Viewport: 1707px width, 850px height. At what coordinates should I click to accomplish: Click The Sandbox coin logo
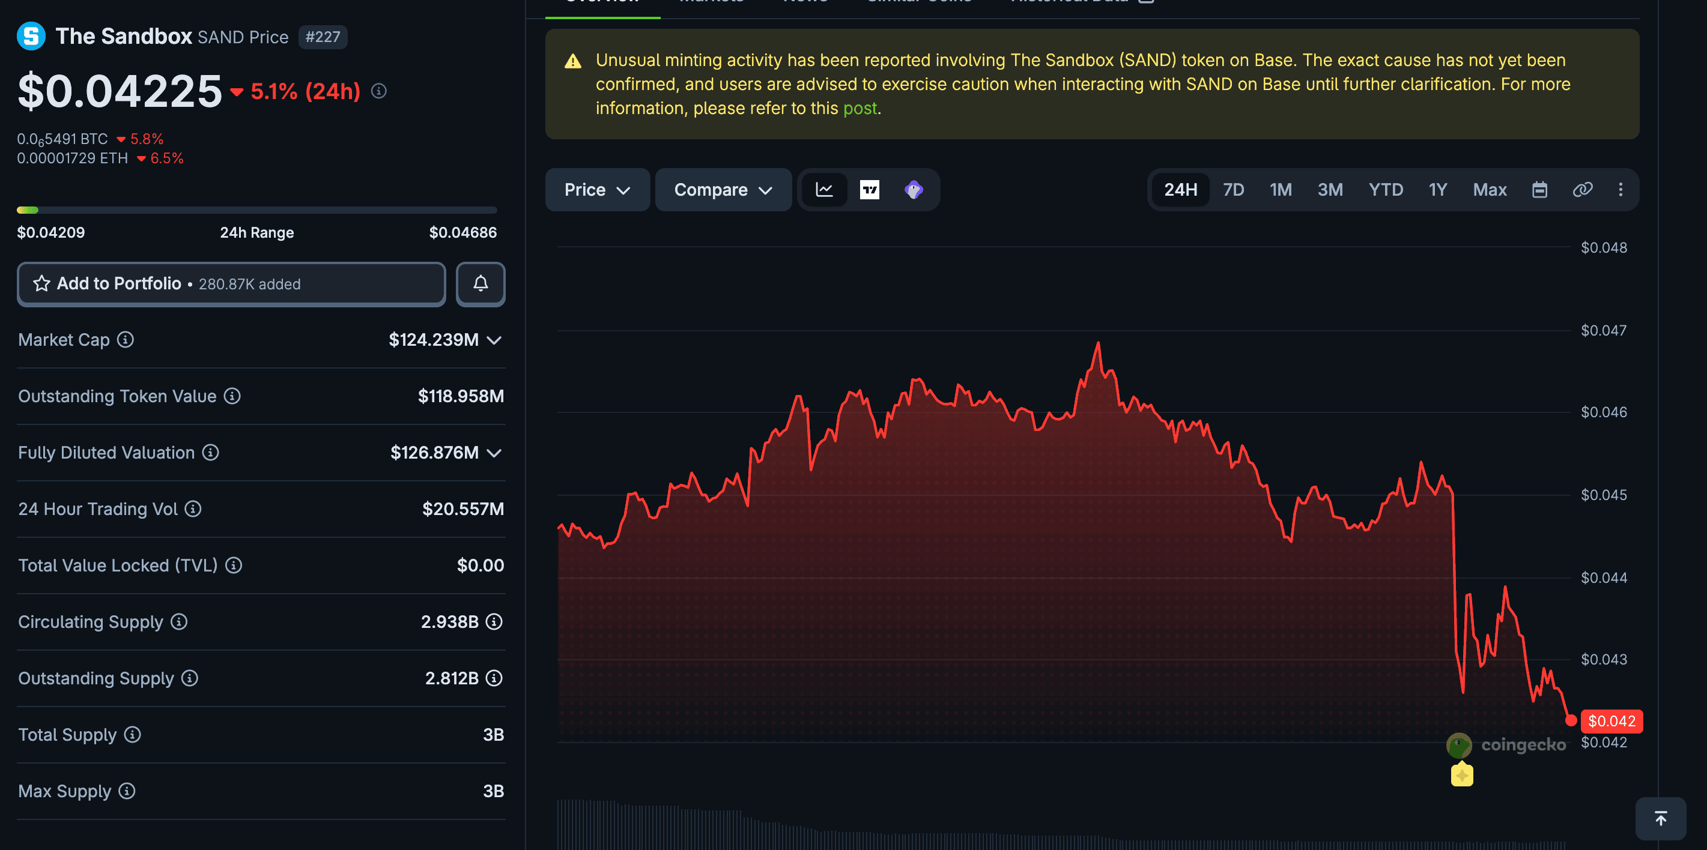point(31,37)
